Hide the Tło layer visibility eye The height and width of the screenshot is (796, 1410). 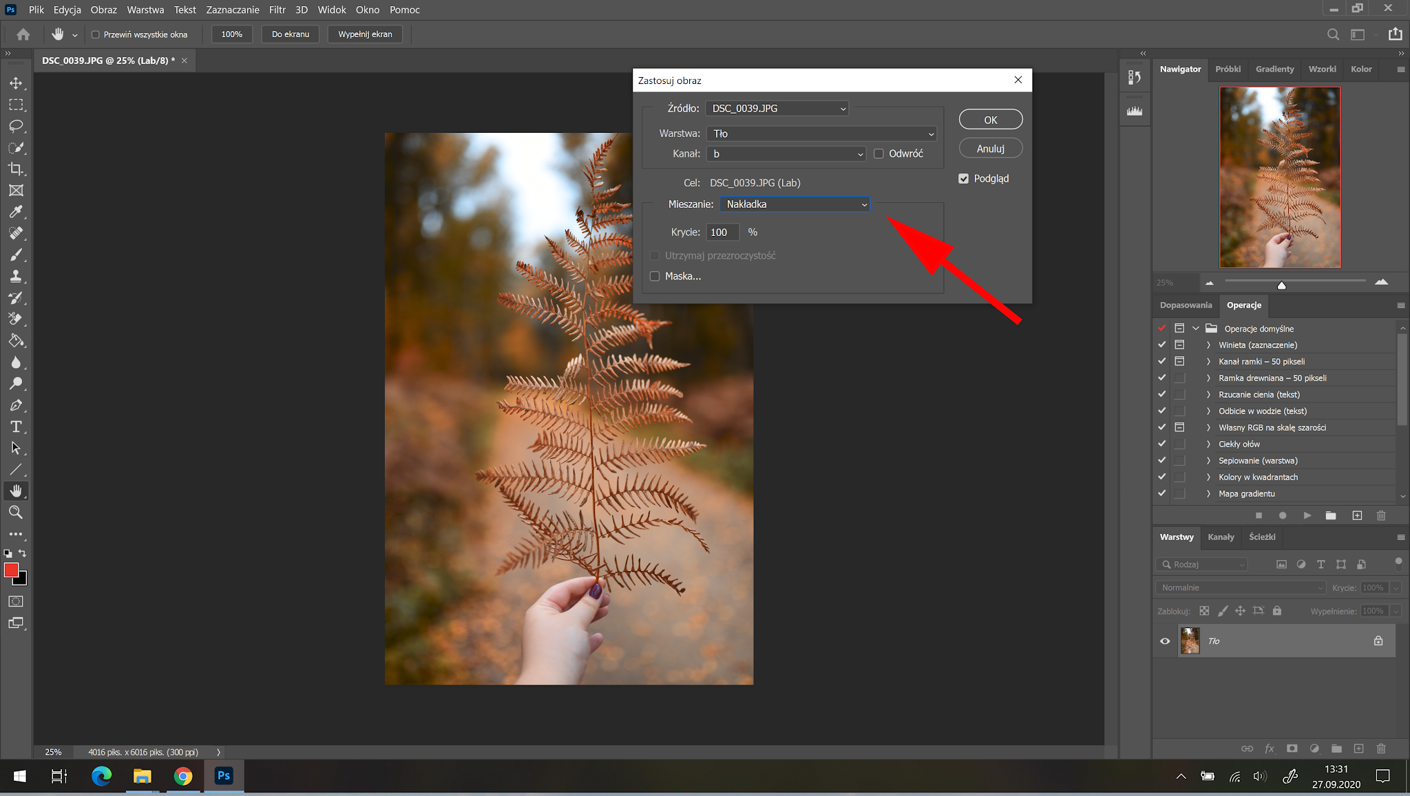click(x=1165, y=641)
